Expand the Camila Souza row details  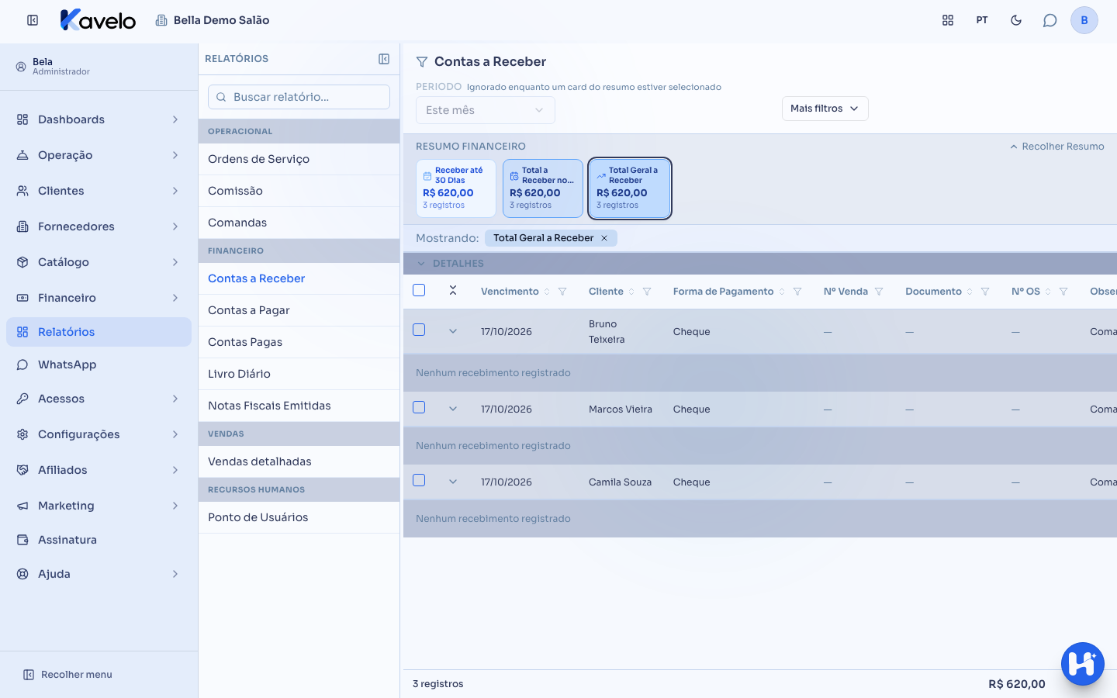(x=453, y=482)
